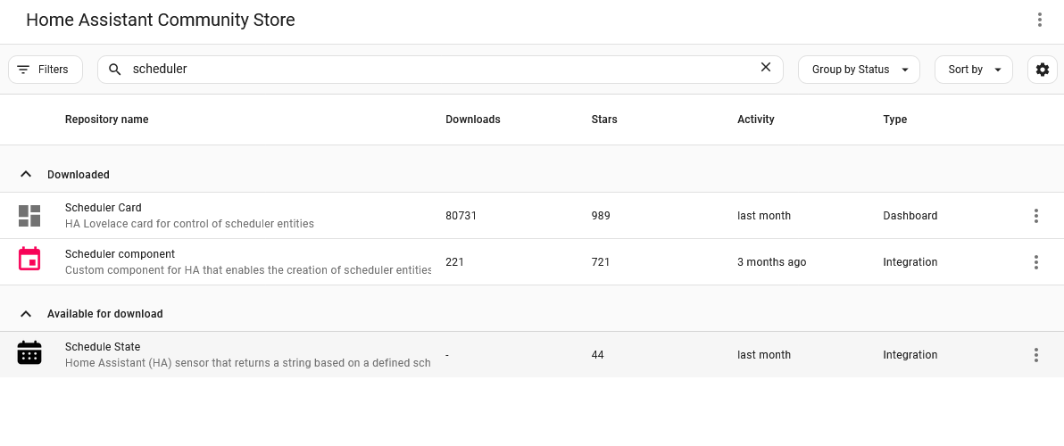Open the Scheduler Card row options menu
The height and width of the screenshot is (446, 1064).
1036,216
